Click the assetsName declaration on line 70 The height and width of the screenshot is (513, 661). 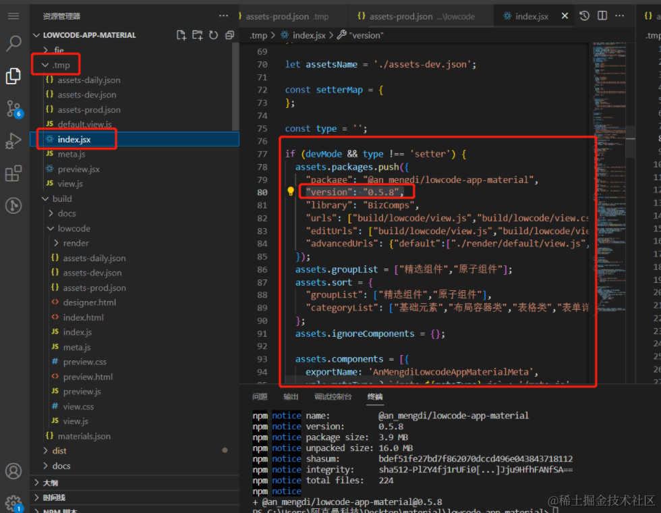[380, 65]
